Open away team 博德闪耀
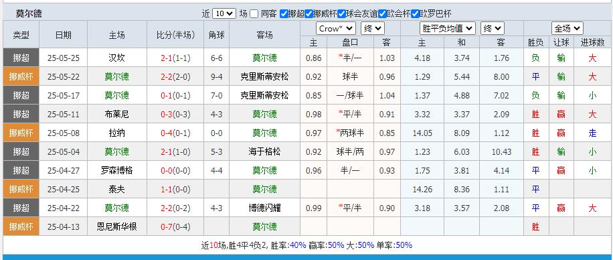 point(264,208)
